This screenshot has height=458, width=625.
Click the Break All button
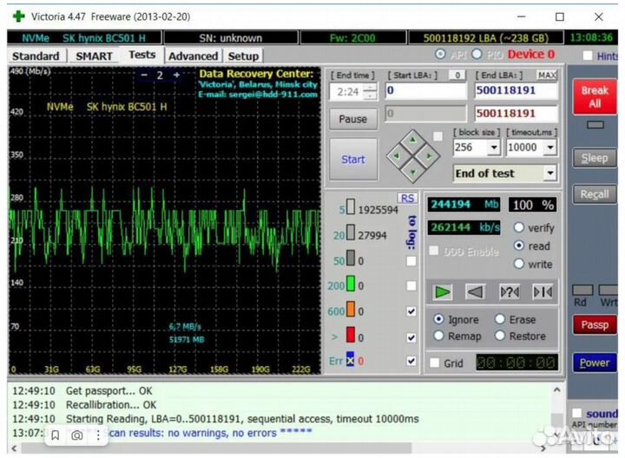click(x=595, y=96)
